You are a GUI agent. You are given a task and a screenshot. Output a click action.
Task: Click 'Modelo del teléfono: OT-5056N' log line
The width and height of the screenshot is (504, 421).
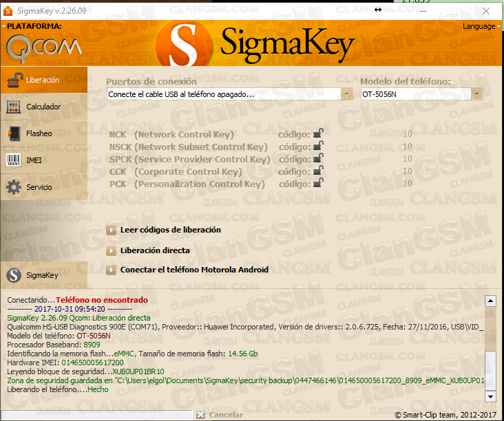[x=59, y=336]
